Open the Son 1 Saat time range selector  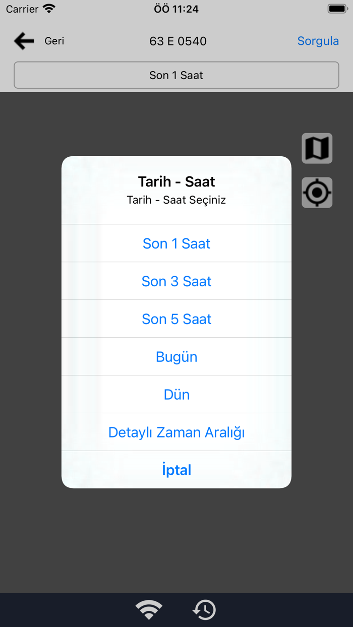pyautogui.click(x=177, y=75)
